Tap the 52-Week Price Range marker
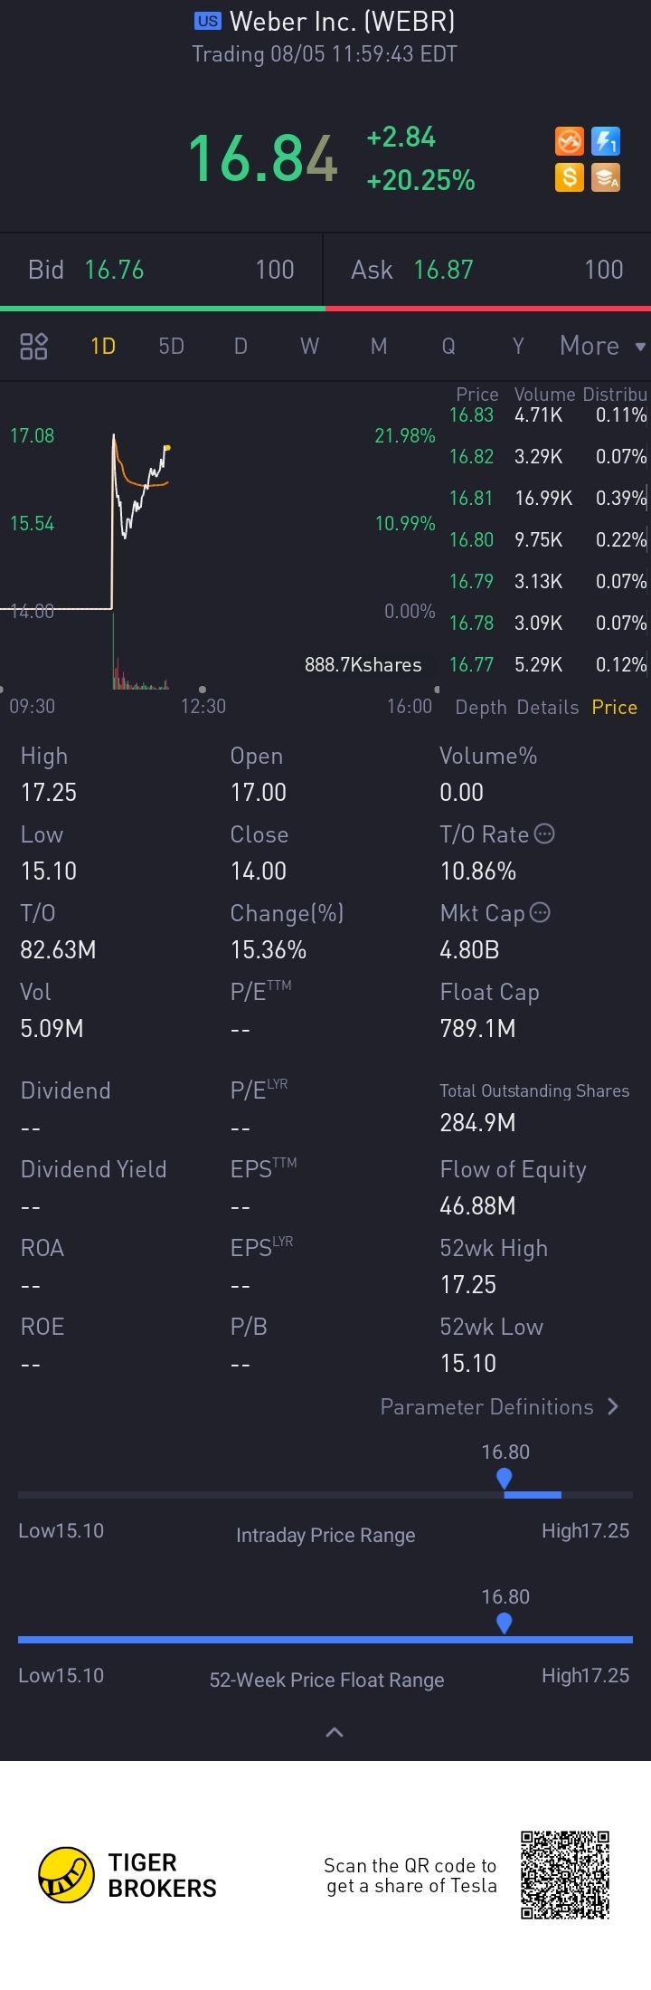This screenshot has width=651, height=1990. tap(505, 1623)
